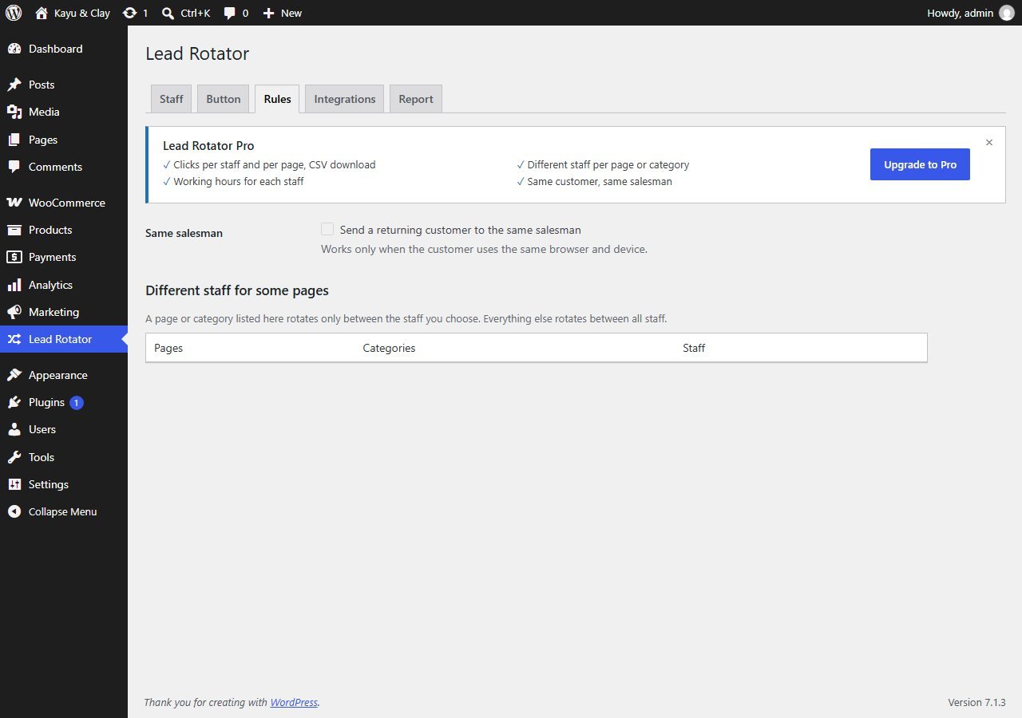Open the Dashboard menu label
Image resolution: width=1022 pixels, height=718 pixels.
tap(56, 49)
